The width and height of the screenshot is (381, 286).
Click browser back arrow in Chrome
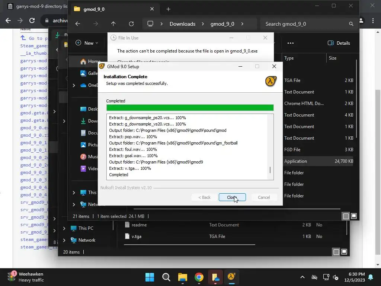point(8,20)
